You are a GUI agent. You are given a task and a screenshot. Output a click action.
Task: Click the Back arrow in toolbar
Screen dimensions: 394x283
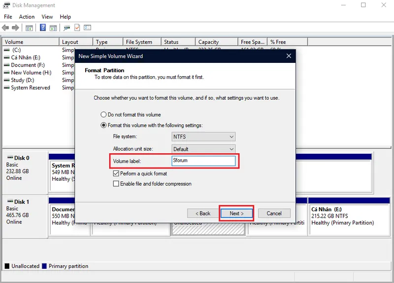point(5,28)
